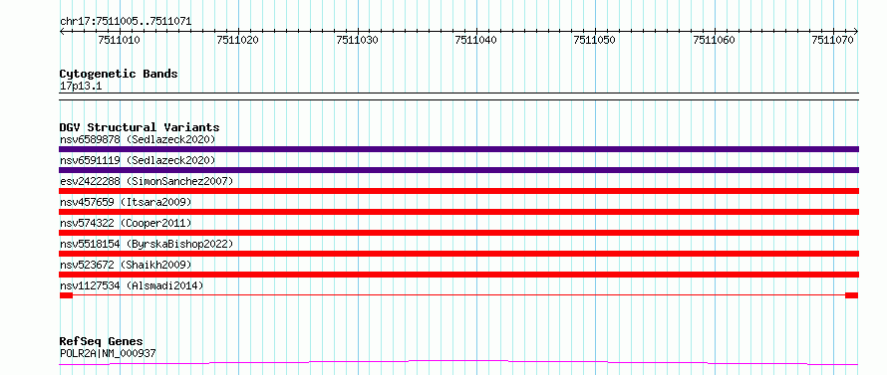
Task: Click the nsv6591119 (Sedlazeck2020) label
Action: (138, 160)
